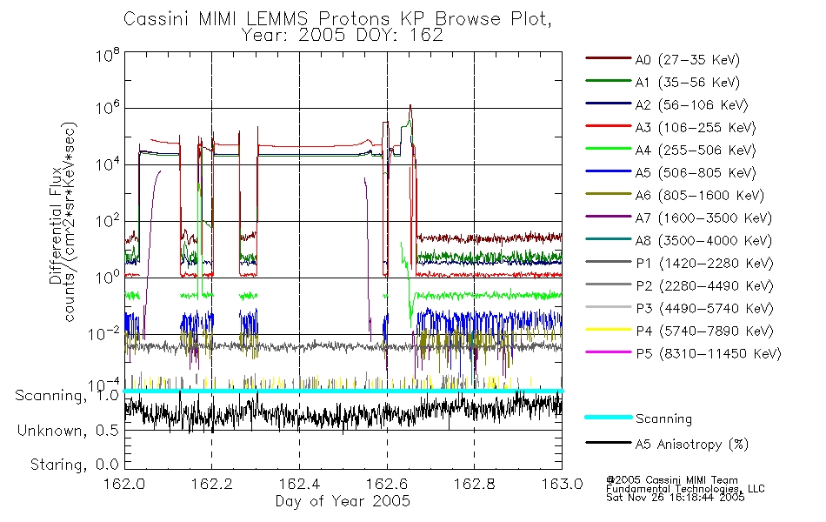This screenshot has height=522, width=826.
Task: Select the A8 (3500-4000 KeV) legend label
Action: tap(703, 241)
